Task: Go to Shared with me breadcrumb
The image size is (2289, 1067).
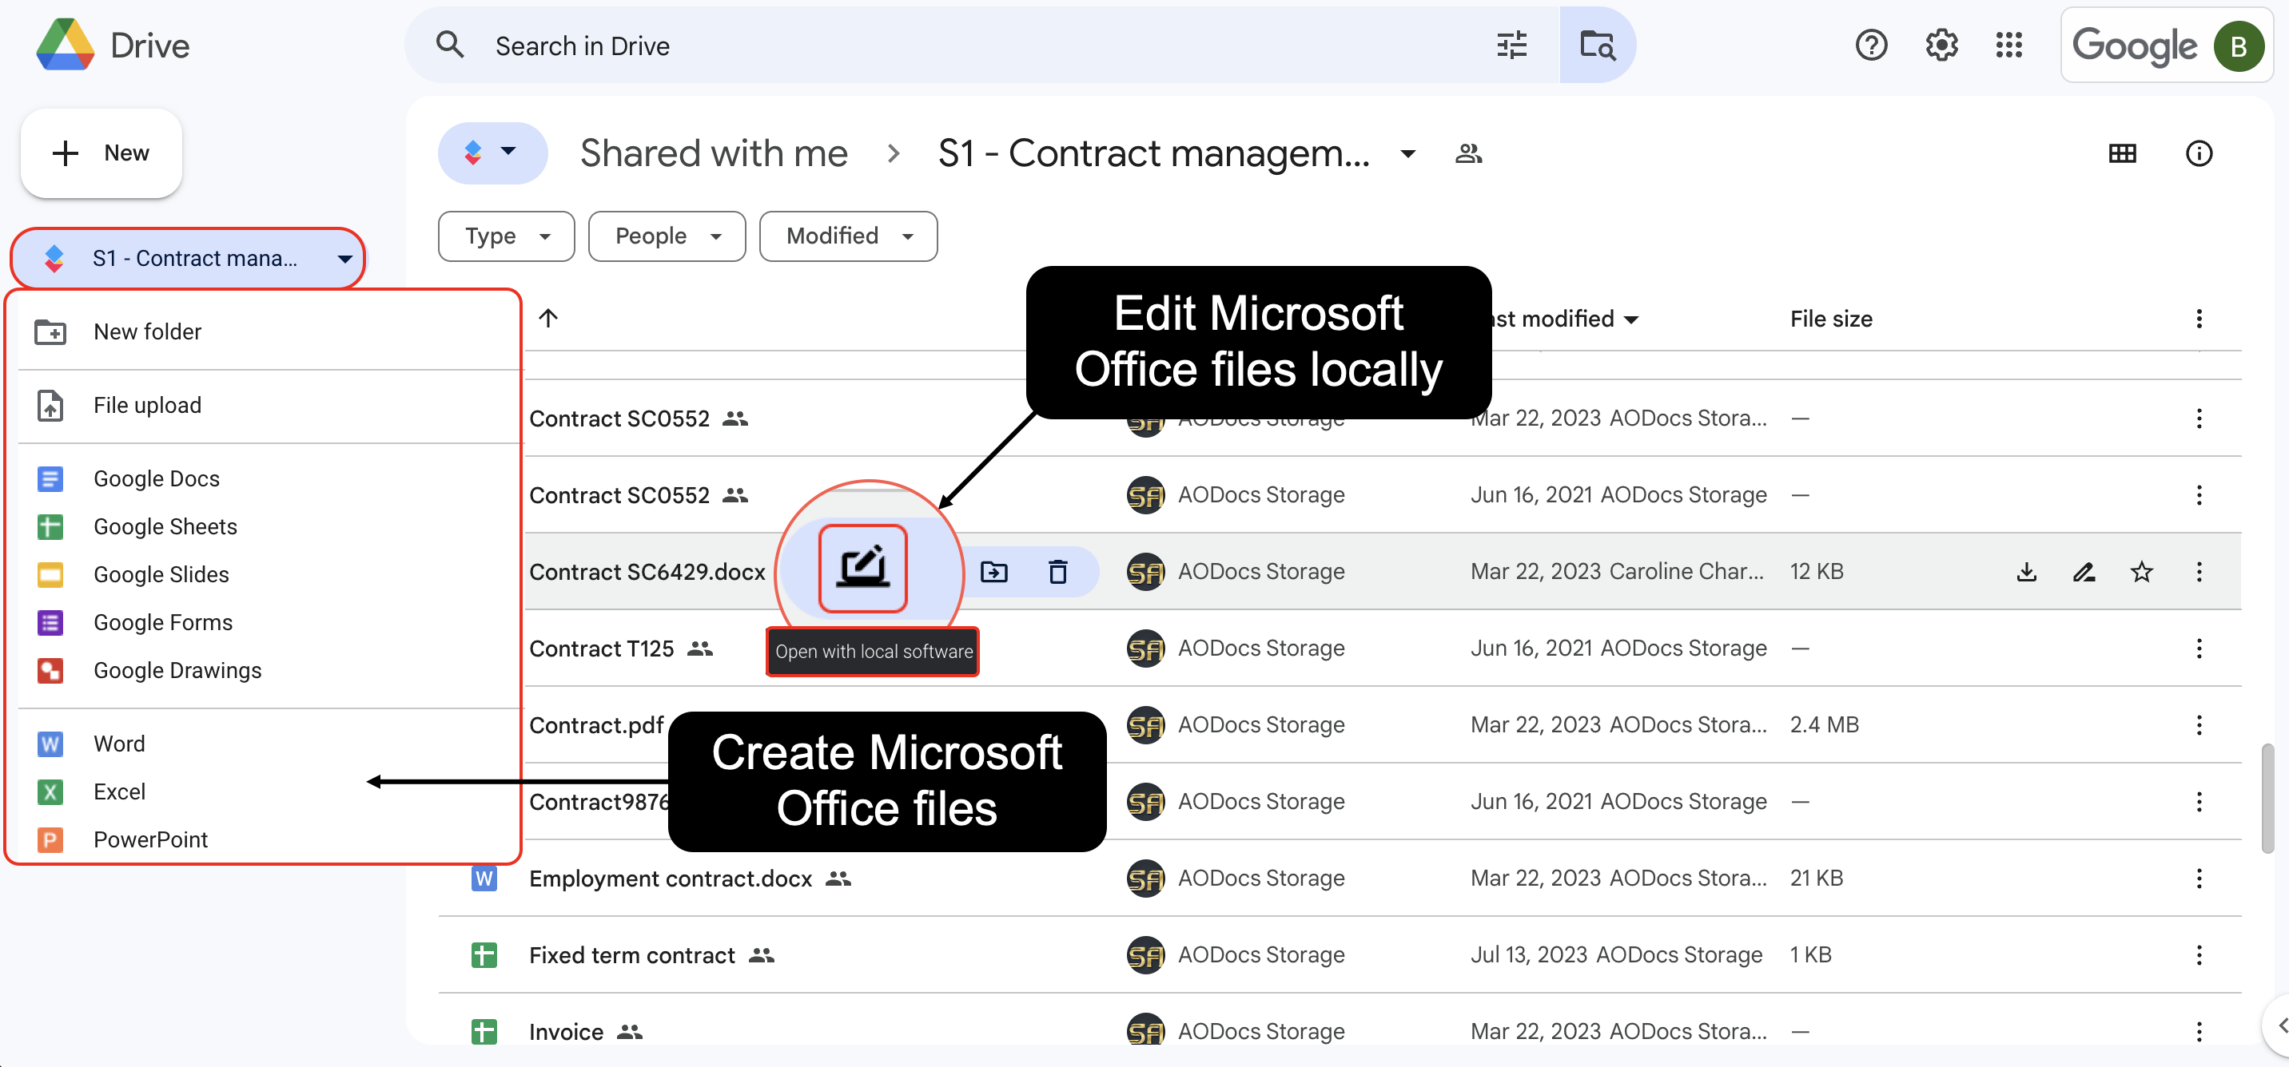Action: coord(714,153)
